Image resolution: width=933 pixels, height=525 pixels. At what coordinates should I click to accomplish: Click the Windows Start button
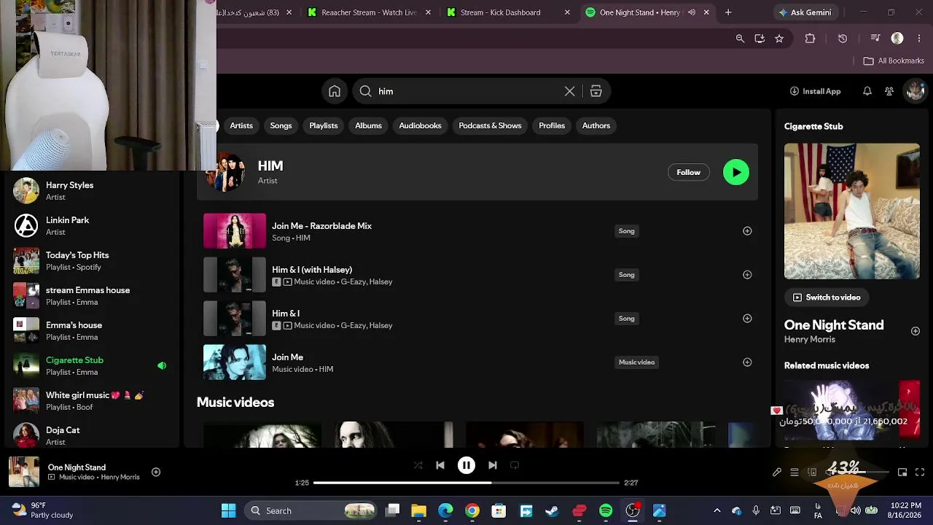(x=228, y=511)
